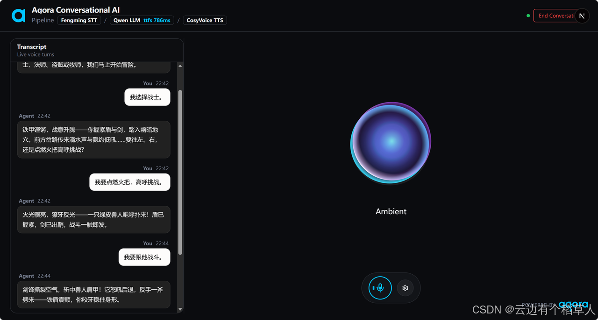Click the Fengming STT pipeline badge

(79, 21)
